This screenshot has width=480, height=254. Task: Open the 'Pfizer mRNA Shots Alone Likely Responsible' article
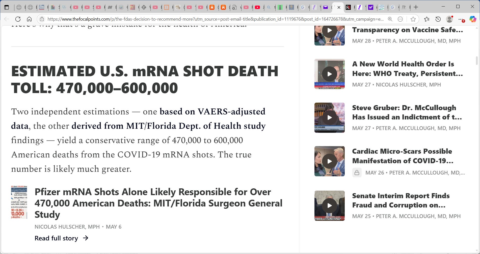click(158, 203)
